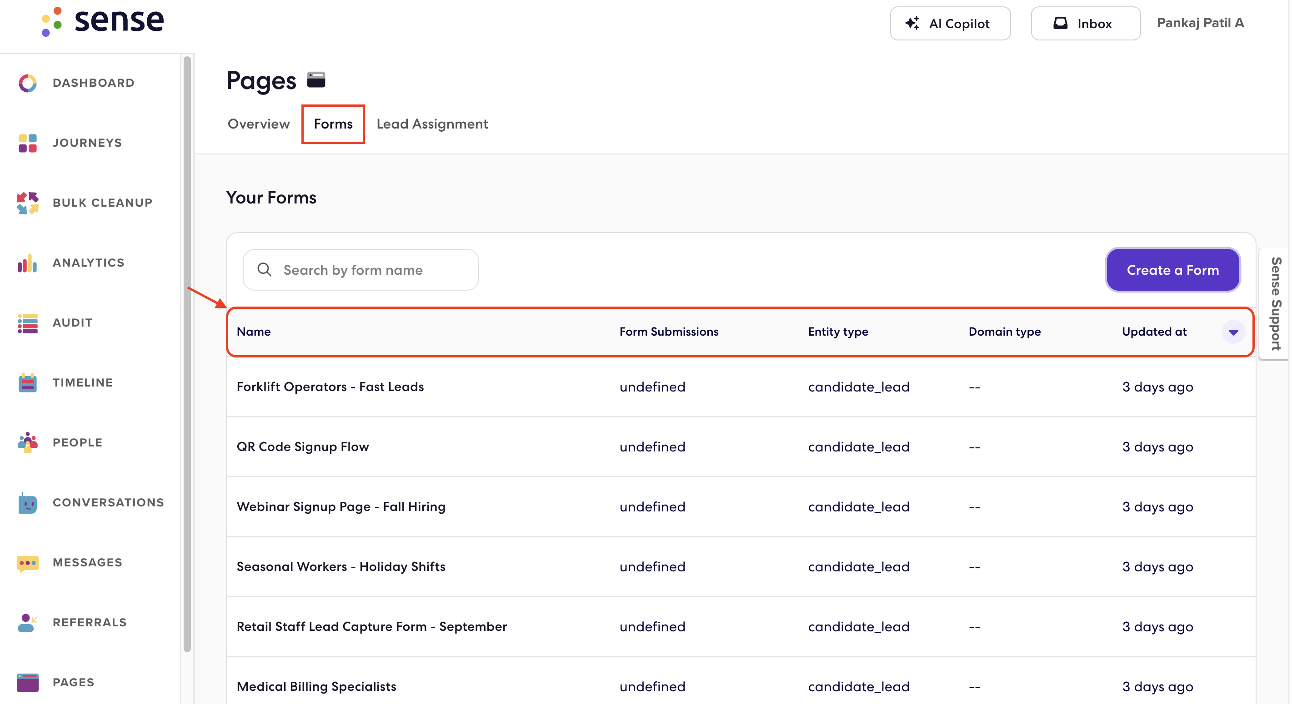Viewport: 1292px width, 704px height.
Task: Select Dashboard menu label
Action: tap(93, 83)
